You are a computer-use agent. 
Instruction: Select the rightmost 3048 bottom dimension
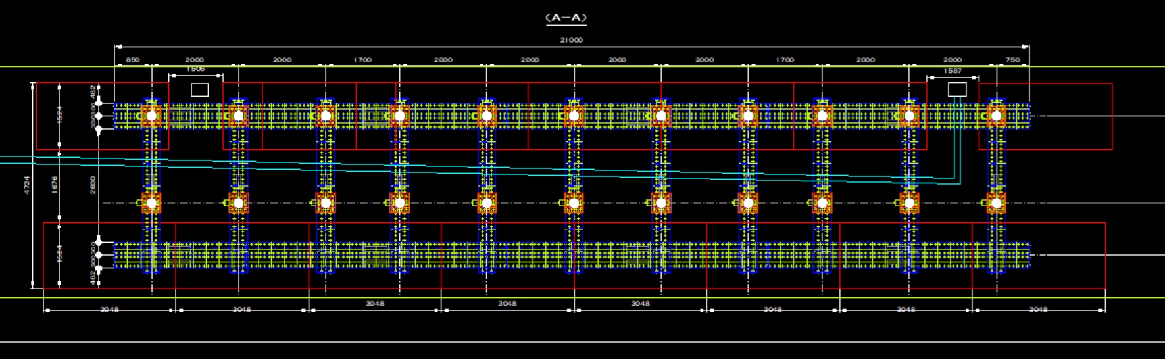[1038, 309]
